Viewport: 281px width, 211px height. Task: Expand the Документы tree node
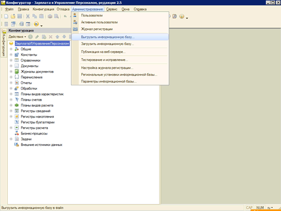tap(11, 66)
